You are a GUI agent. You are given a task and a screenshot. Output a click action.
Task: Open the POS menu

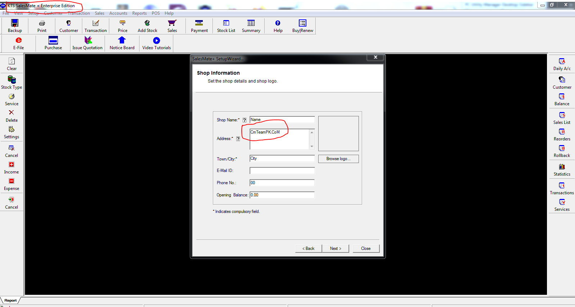click(156, 13)
